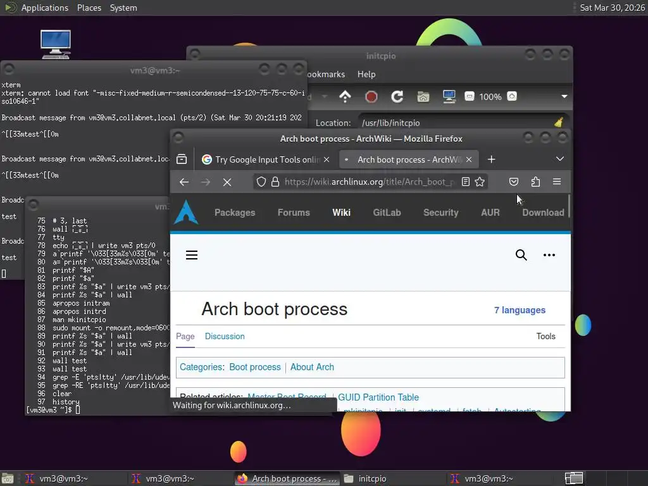Select the Arch boot process tab

coord(408,159)
